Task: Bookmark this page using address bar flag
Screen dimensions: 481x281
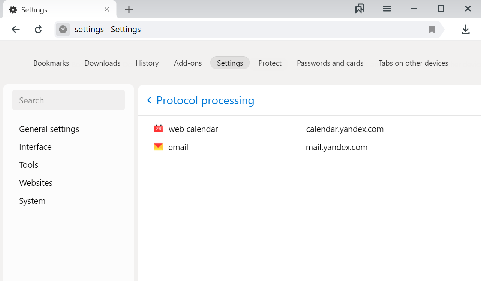Action: (432, 30)
